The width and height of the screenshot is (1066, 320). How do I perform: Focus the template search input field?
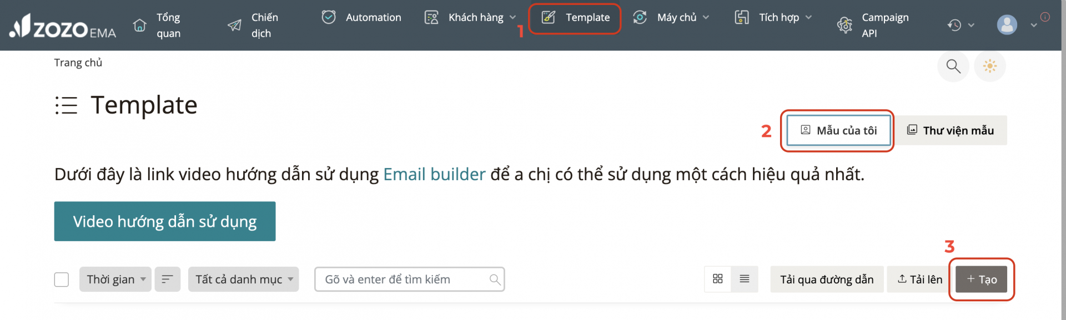[x=409, y=280]
